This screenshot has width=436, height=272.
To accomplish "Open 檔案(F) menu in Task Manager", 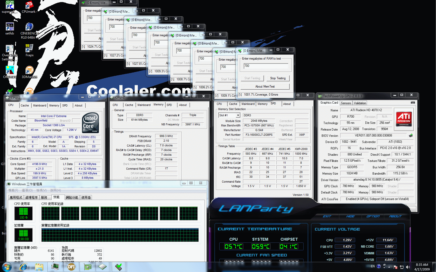I will pyautogui.click(x=13, y=190).
